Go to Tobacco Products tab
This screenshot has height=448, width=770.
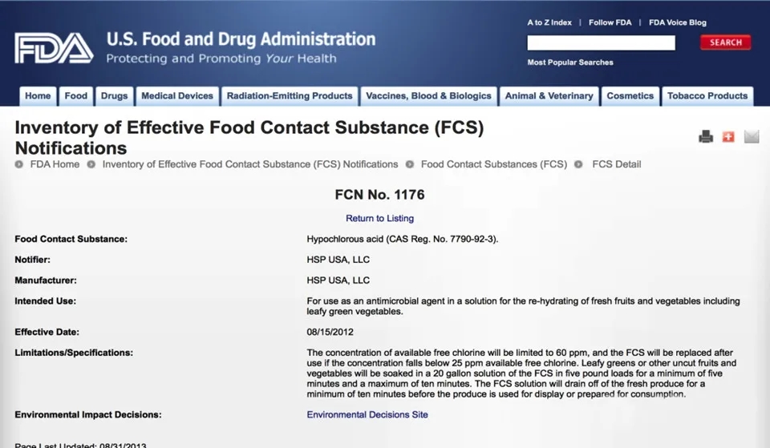point(707,96)
